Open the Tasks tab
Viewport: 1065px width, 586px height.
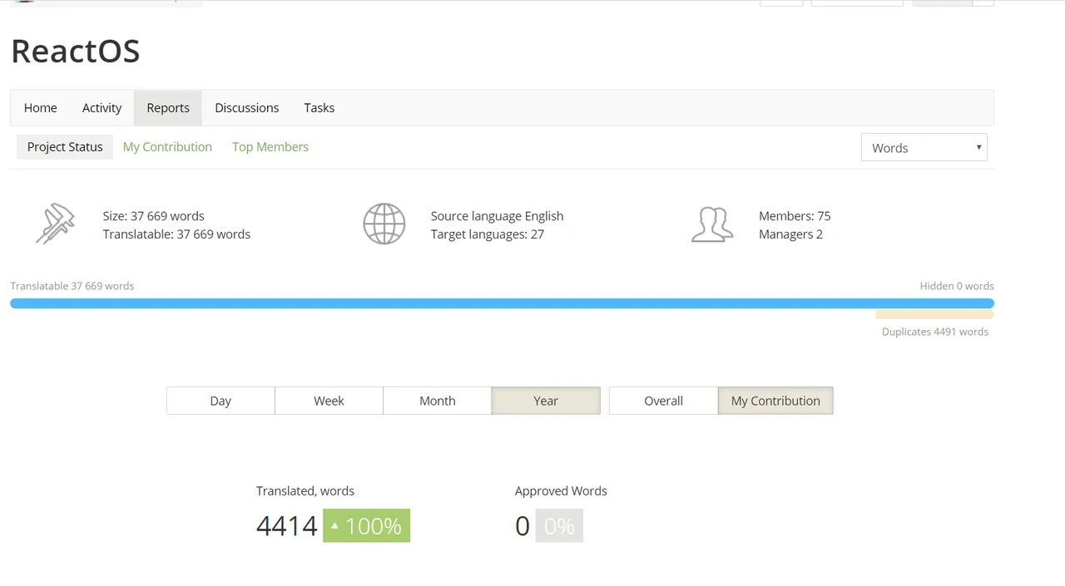coord(319,108)
